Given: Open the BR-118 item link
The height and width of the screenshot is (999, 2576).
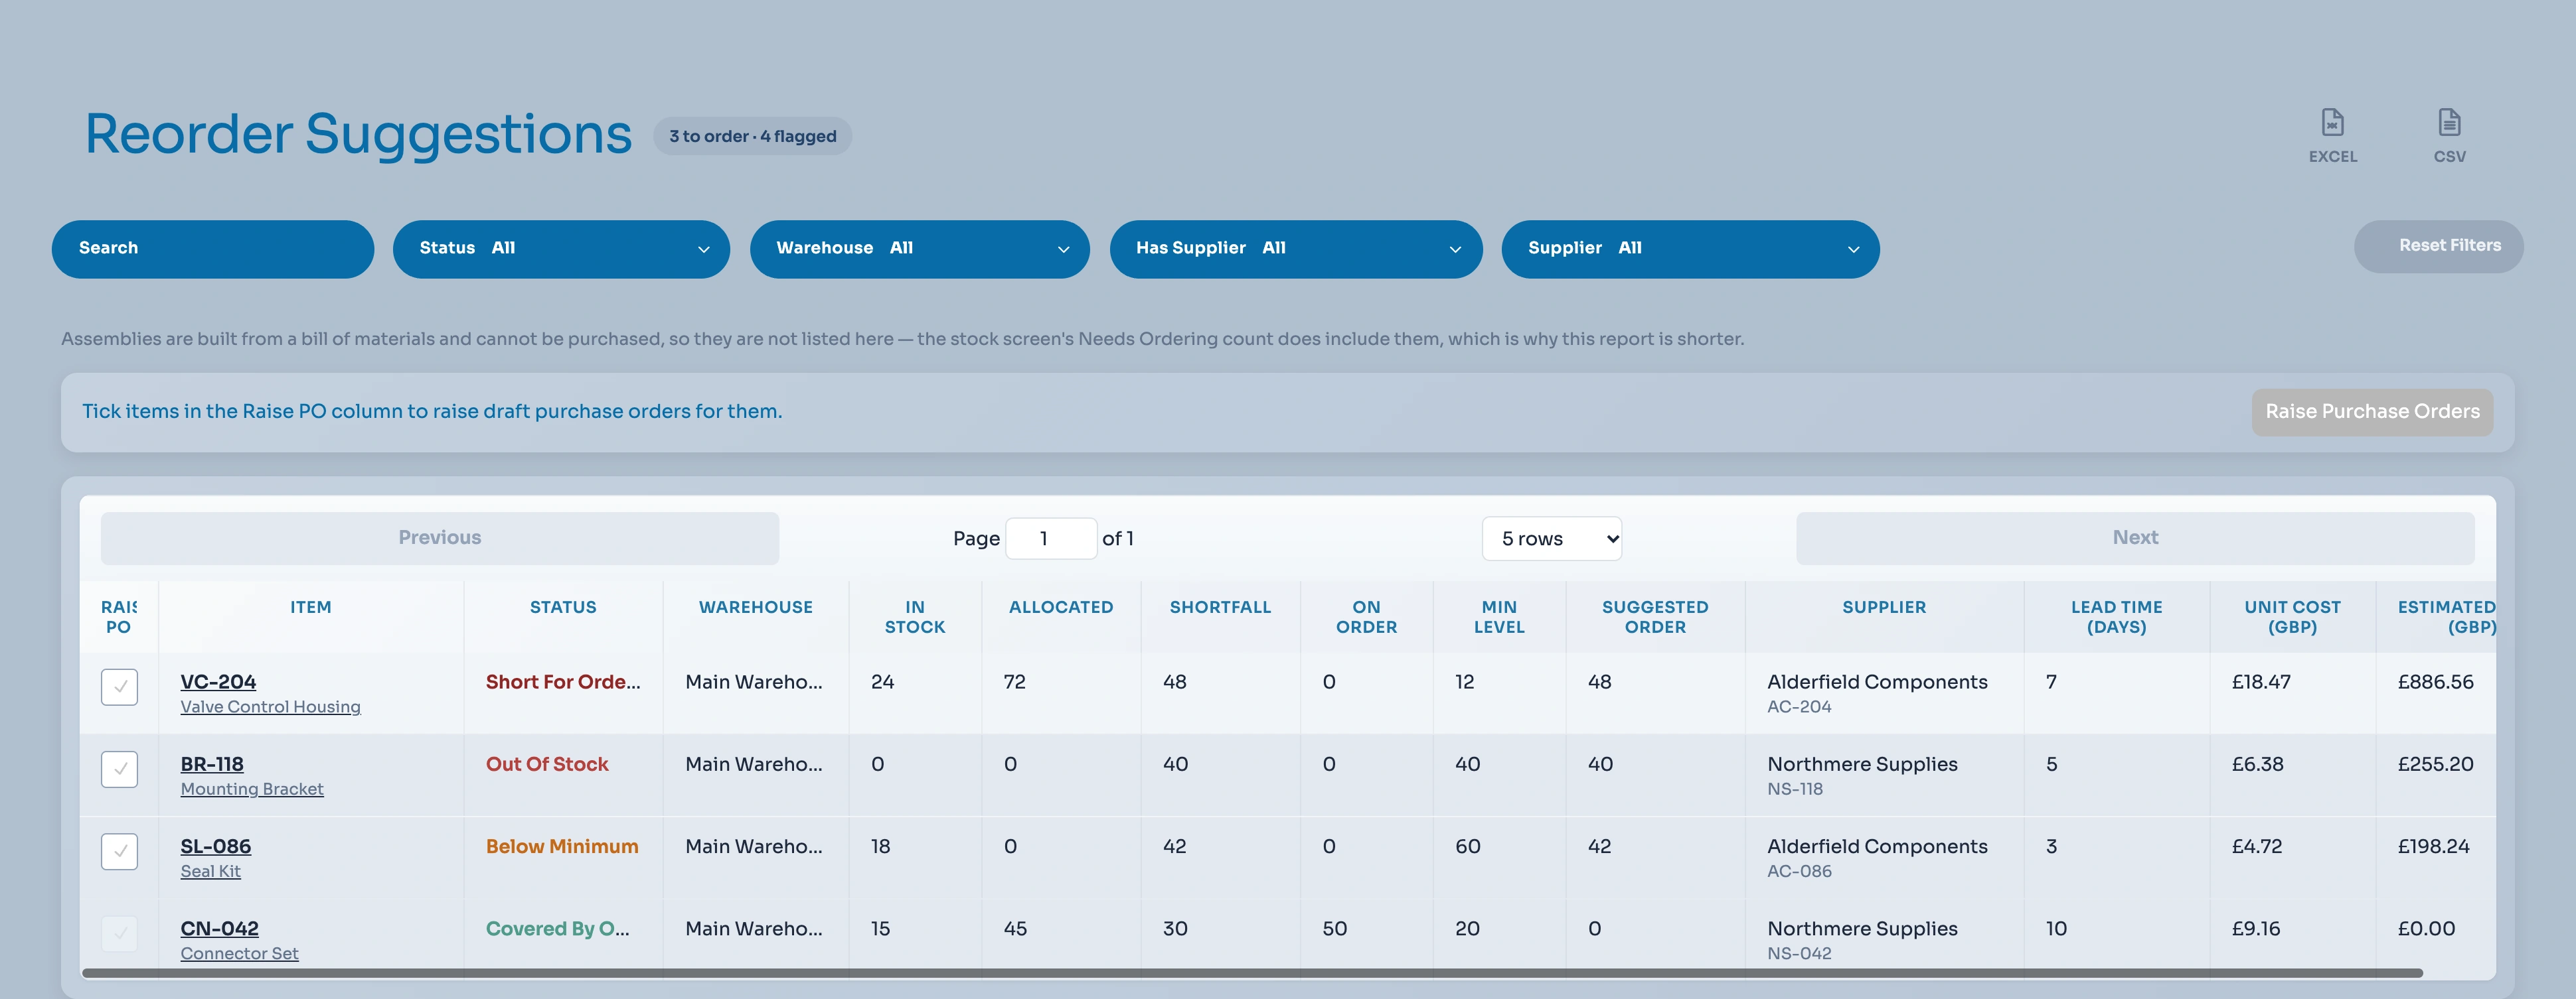Looking at the screenshot, I should click(x=212, y=764).
